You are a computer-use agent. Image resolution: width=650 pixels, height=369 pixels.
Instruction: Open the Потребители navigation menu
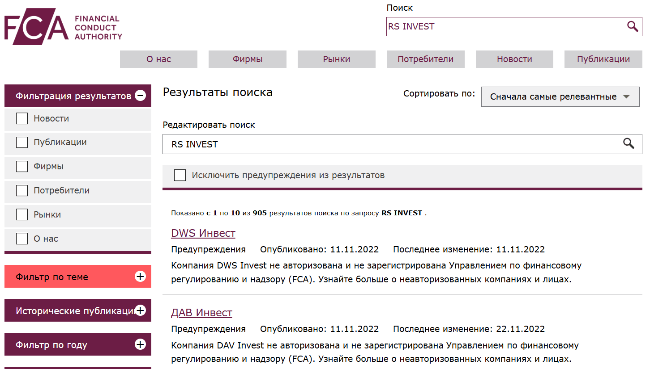click(x=425, y=59)
